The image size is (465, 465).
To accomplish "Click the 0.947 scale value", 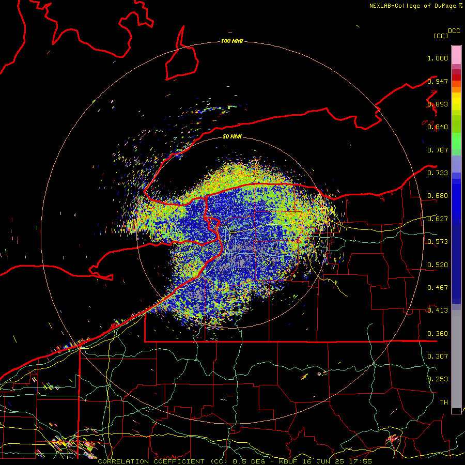I will pos(438,81).
